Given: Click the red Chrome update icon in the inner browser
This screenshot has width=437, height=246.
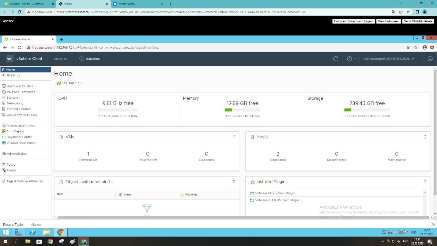Looking at the screenshot, I should 432,48.
